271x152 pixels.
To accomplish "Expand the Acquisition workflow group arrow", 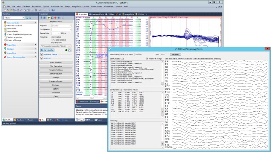I will [35, 45].
